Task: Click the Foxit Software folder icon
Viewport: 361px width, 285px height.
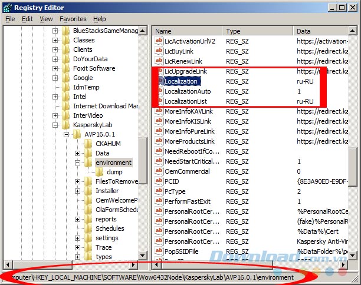Action: click(x=66, y=68)
